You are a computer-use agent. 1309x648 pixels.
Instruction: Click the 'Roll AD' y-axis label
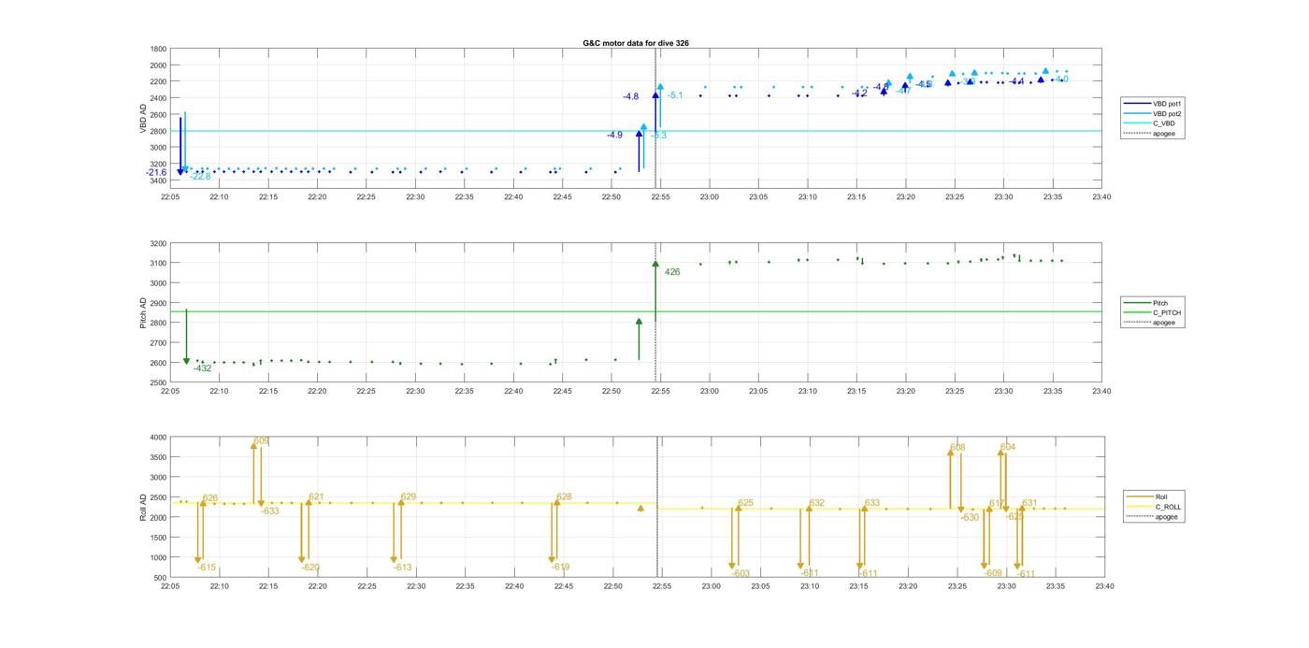(x=144, y=507)
